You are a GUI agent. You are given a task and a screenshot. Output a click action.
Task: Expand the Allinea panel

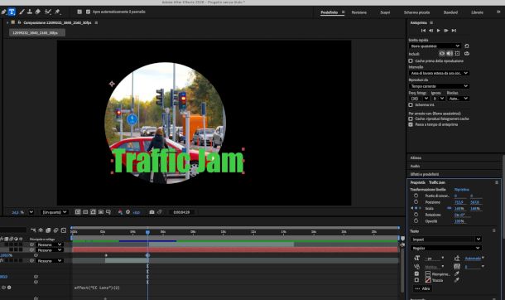(x=416, y=158)
